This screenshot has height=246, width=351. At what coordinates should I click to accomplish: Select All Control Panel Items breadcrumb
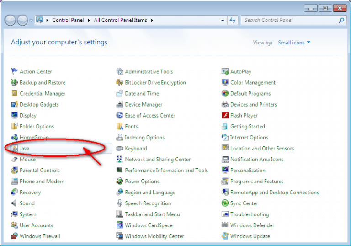pos(120,20)
